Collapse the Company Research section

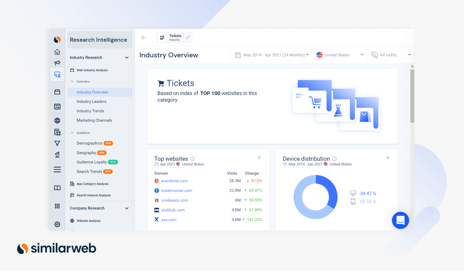point(127,208)
